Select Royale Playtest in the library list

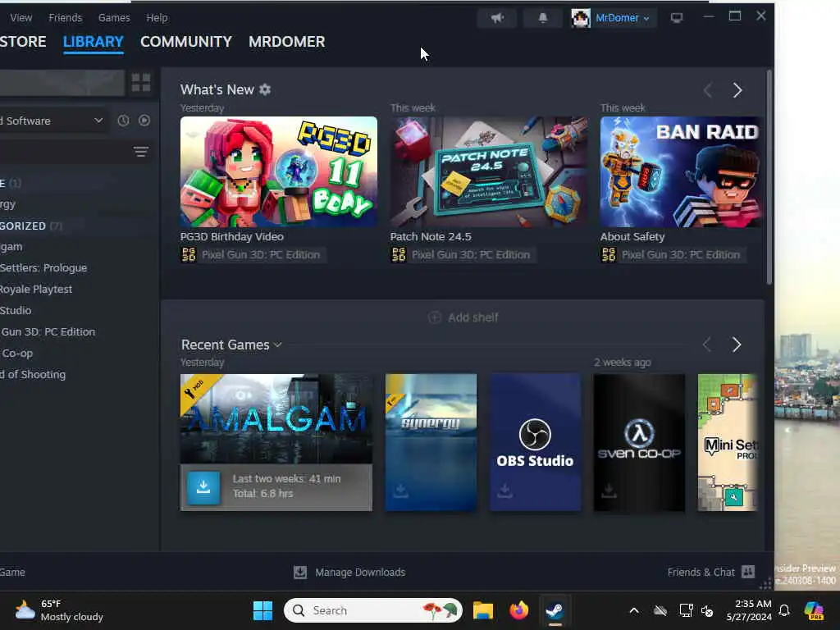click(36, 290)
